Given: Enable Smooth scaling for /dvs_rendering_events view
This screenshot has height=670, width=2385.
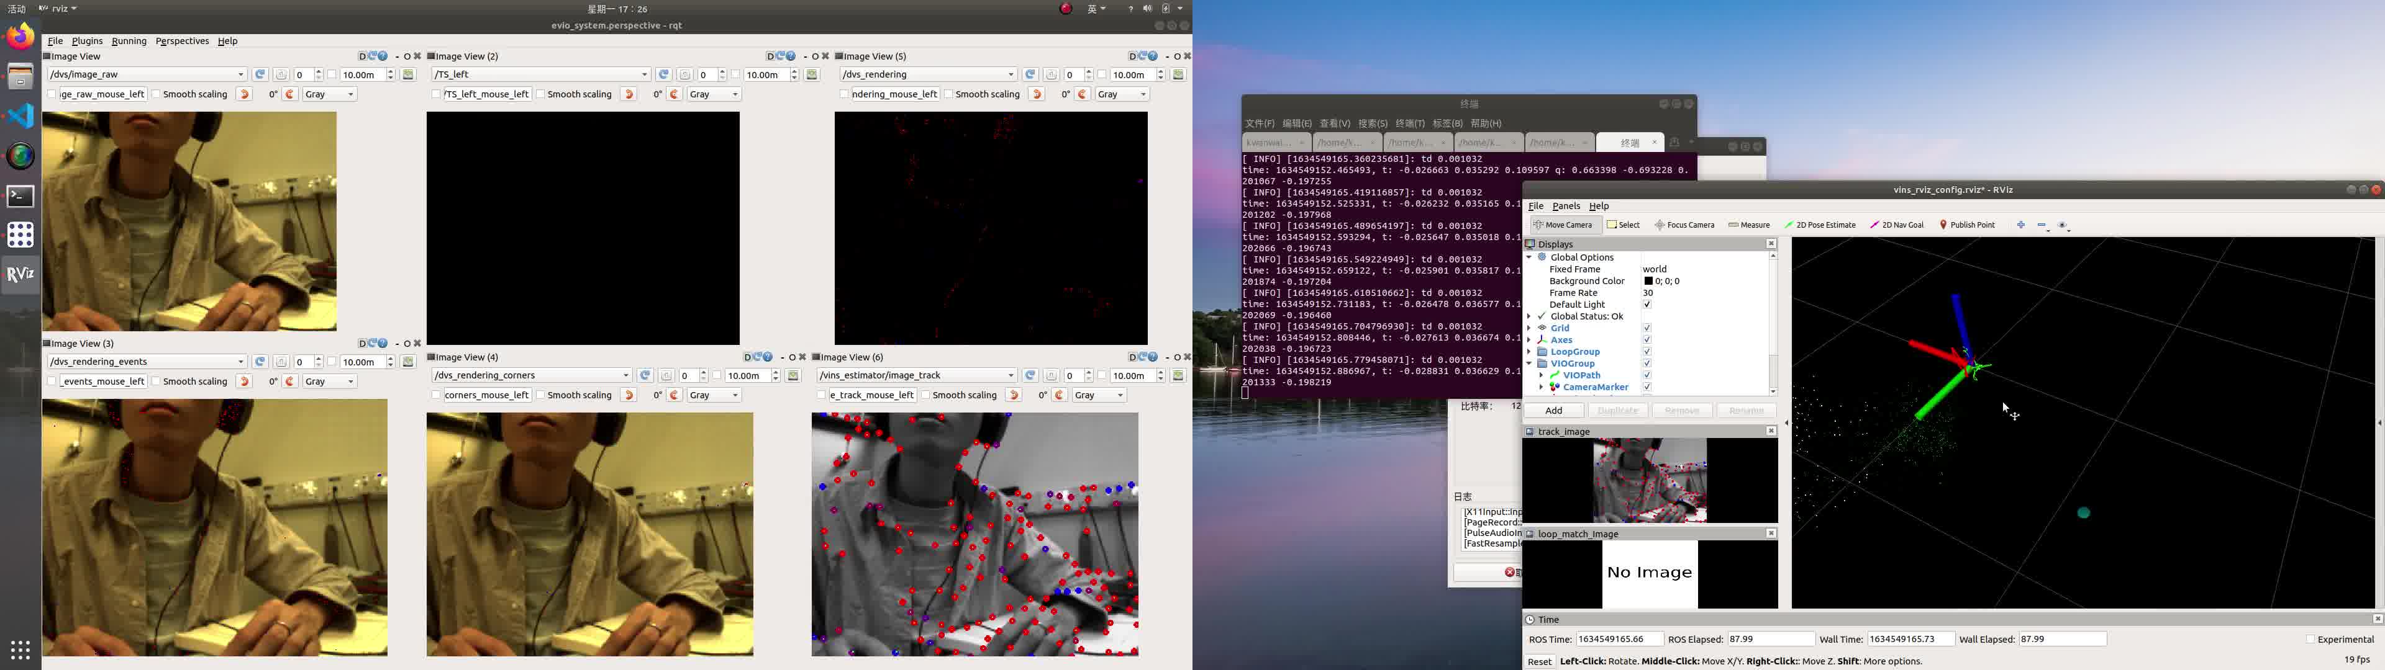Looking at the screenshot, I should (157, 382).
